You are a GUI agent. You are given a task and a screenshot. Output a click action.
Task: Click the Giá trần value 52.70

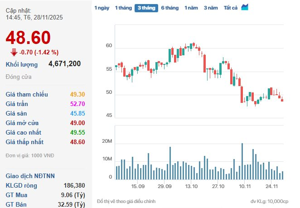(77, 104)
